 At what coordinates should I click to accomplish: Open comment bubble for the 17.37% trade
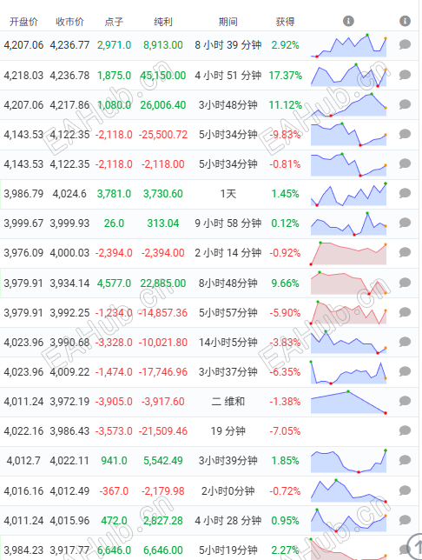(x=405, y=75)
